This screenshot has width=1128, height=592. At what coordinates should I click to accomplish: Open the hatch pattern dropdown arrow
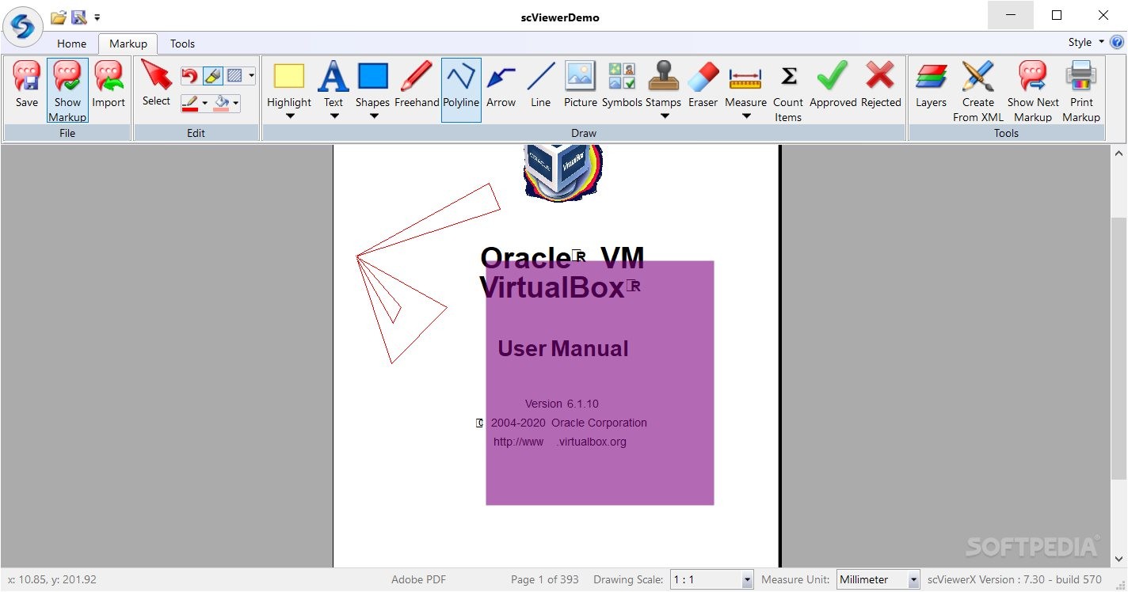[251, 76]
